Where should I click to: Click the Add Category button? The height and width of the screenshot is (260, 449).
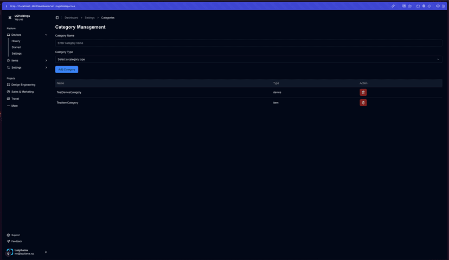coord(67,70)
